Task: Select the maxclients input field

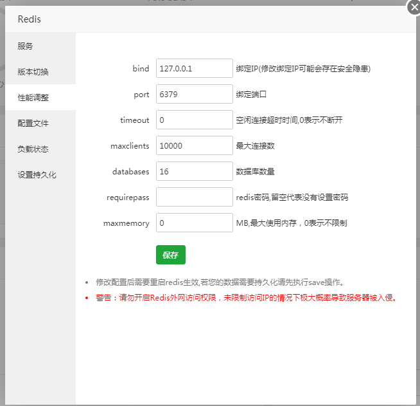Action: pos(194,145)
